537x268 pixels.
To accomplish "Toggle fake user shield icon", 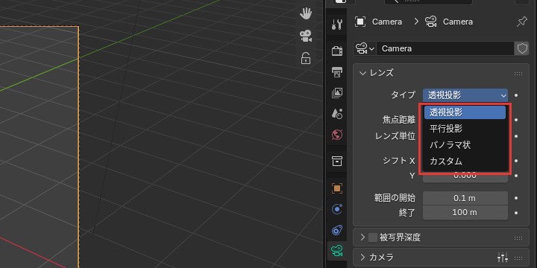I will pyautogui.click(x=522, y=48).
